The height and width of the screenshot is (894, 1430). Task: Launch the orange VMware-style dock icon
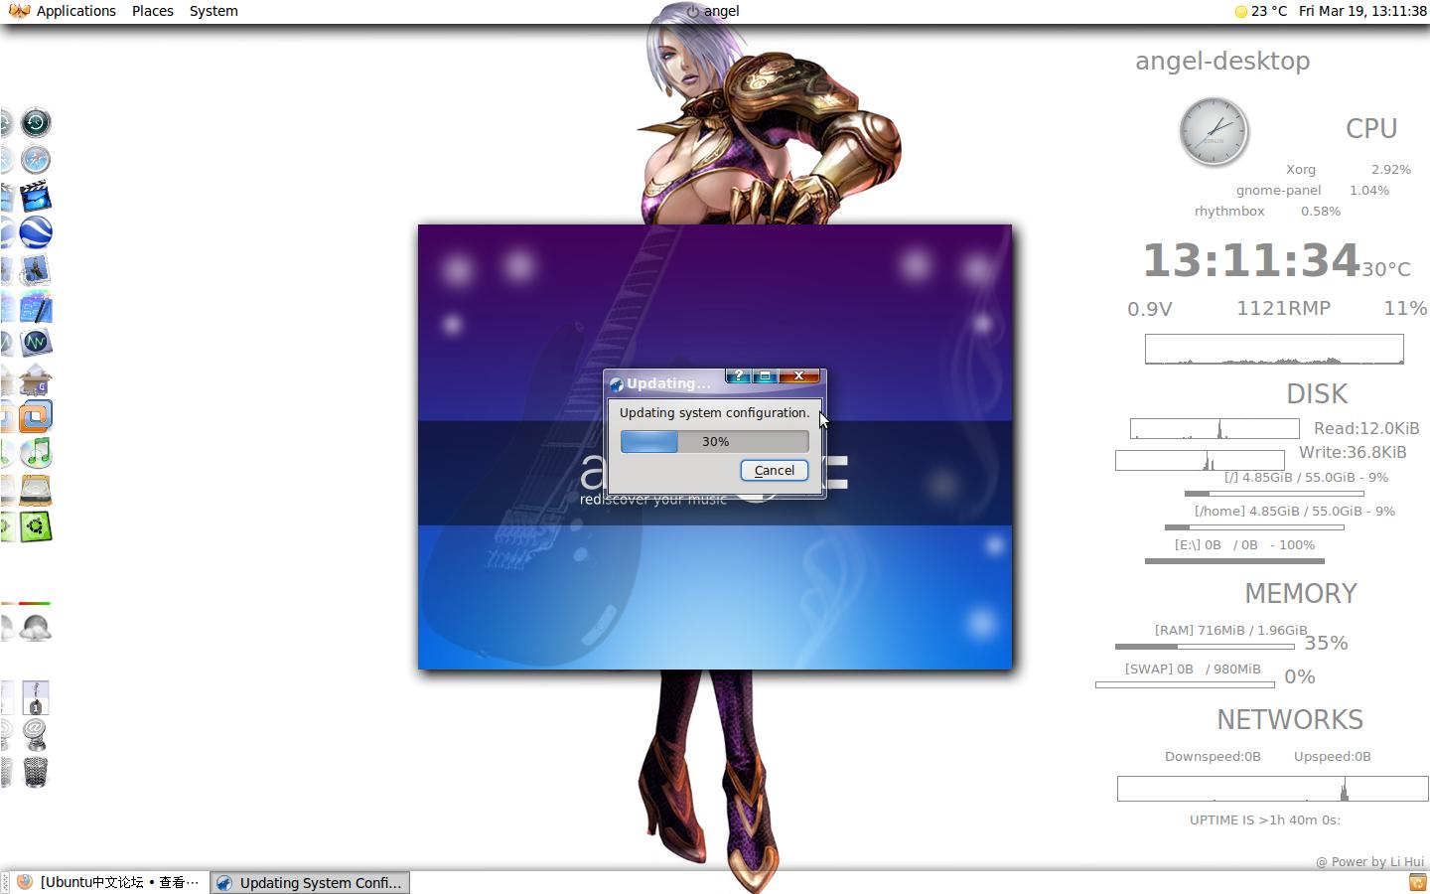click(35, 416)
